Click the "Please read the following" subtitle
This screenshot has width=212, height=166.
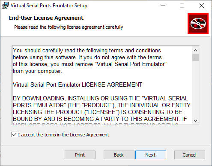[69, 27]
